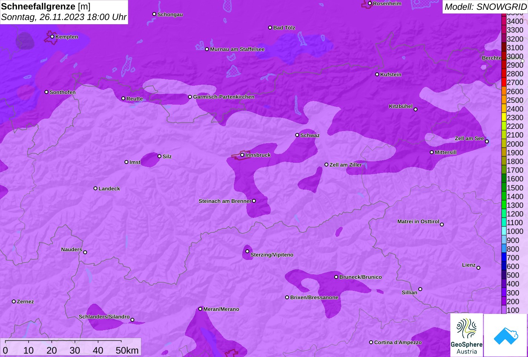Click the Cortina d'Ampezzo label
The image size is (528, 357).
398,342
